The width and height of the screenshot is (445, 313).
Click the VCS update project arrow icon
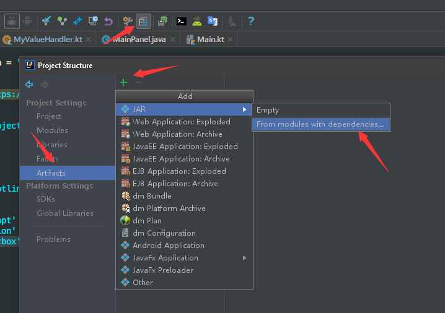click(46, 21)
